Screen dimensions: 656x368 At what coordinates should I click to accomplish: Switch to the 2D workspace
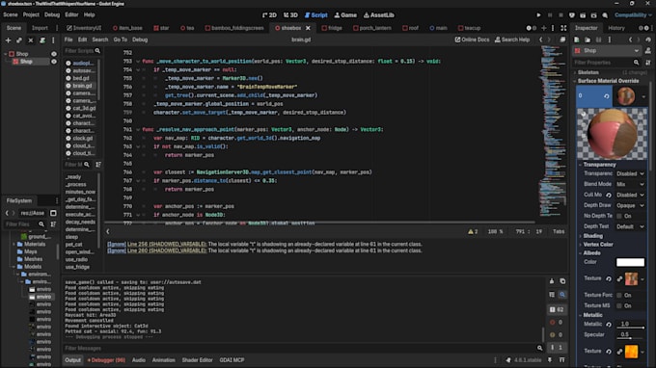(270, 15)
